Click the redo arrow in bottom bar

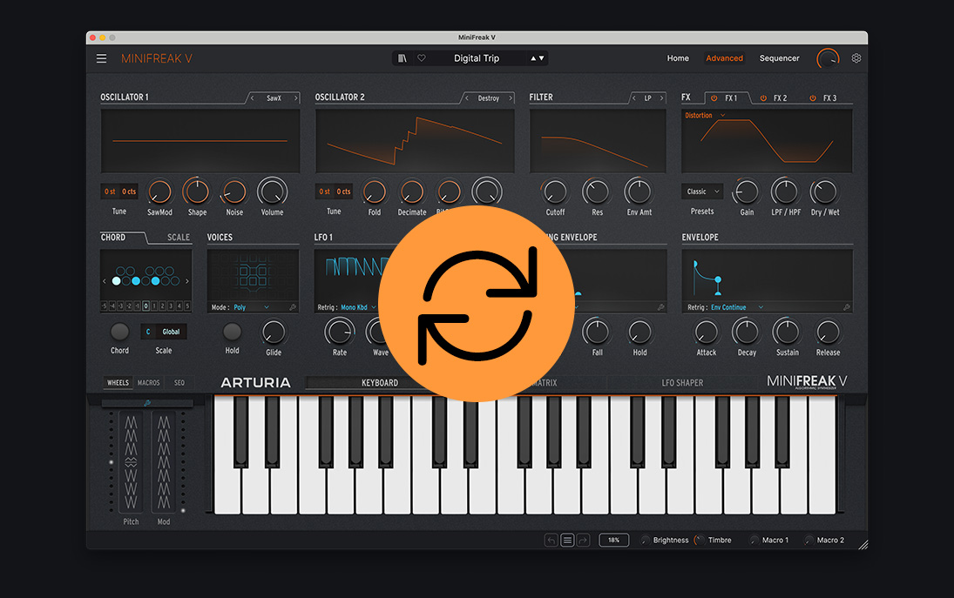point(583,541)
